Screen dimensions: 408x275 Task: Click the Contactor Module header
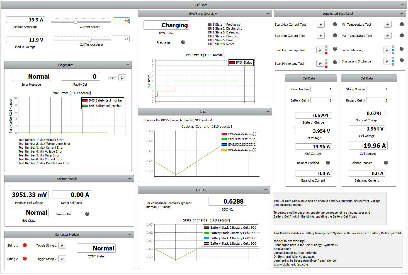(67, 235)
